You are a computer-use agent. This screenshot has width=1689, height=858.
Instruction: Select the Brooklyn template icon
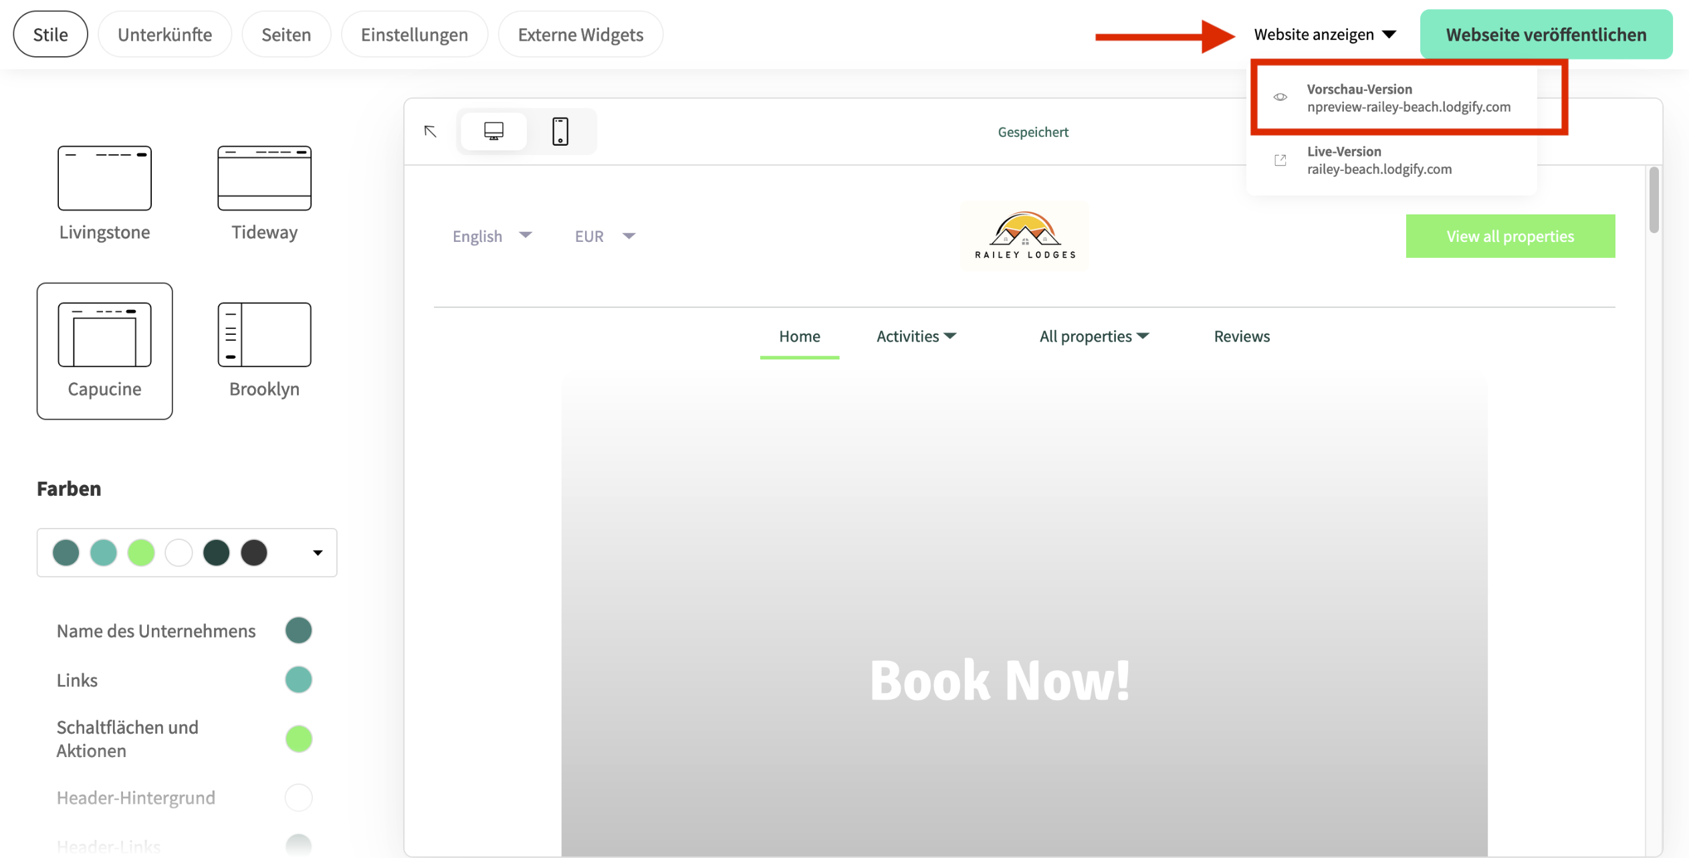[264, 334]
